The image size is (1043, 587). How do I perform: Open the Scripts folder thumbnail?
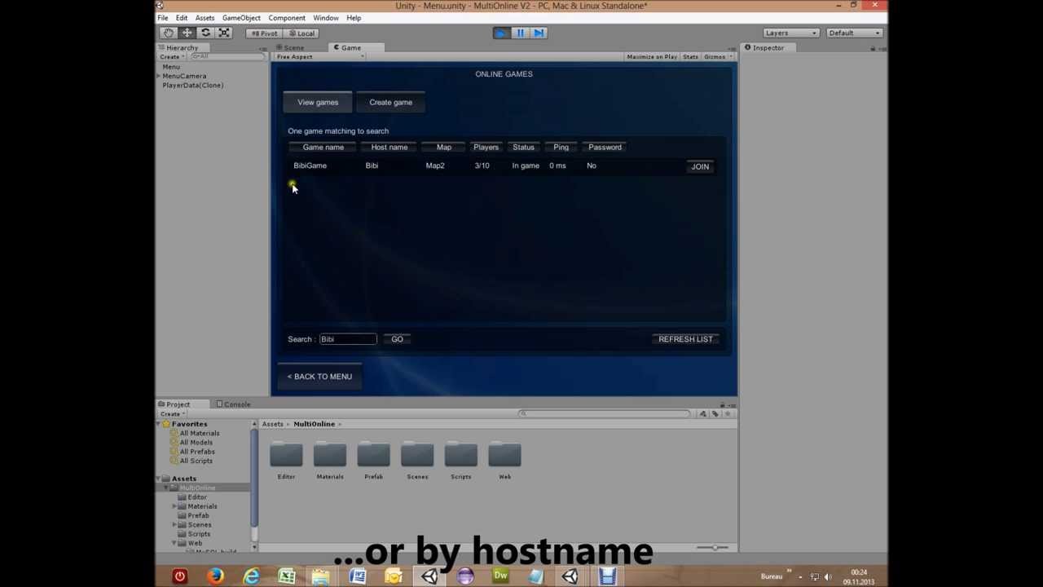point(460,455)
